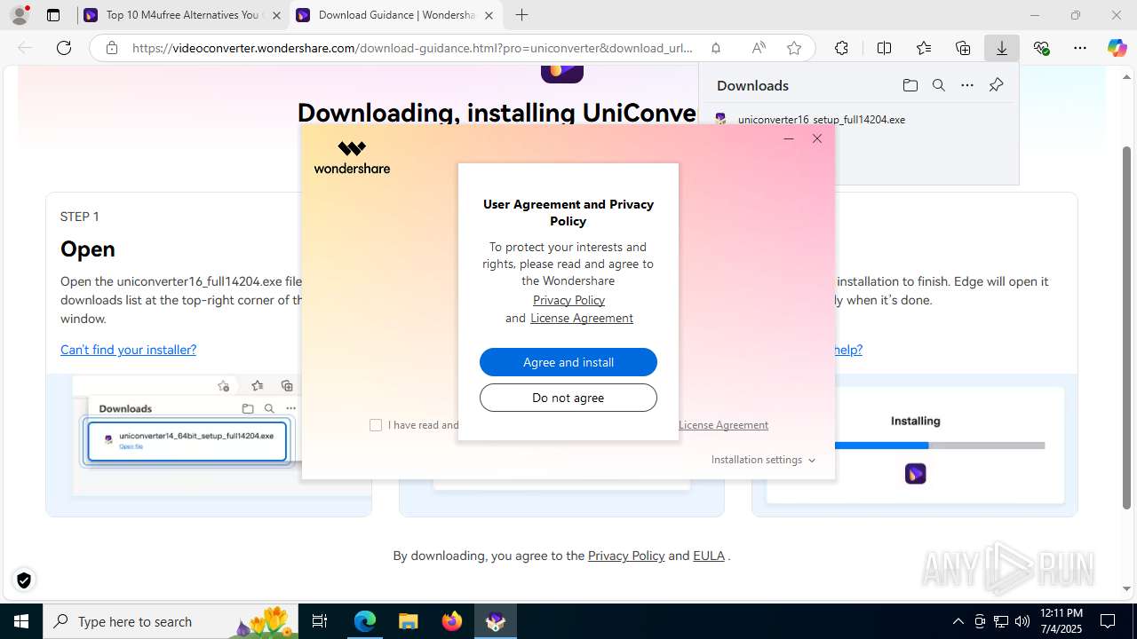Screen dimensions: 1137x639
Task: Click 'Can't find your installer?' link
Action: tap(128, 350)
